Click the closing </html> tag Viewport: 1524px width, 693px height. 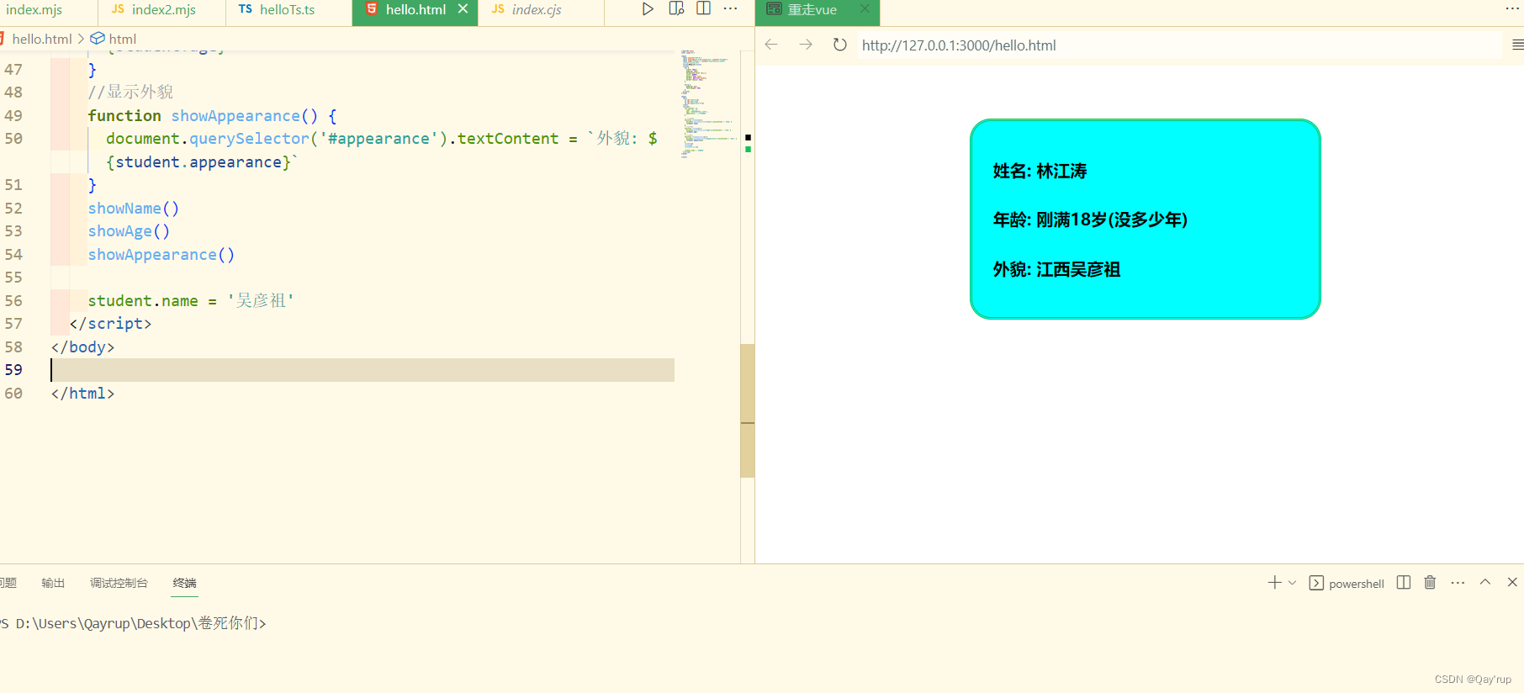[82, 393]
